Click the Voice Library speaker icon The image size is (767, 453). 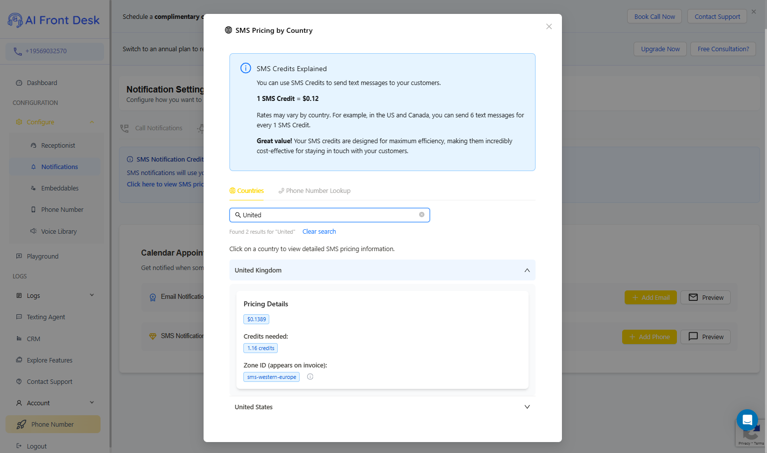click(33, 231)
